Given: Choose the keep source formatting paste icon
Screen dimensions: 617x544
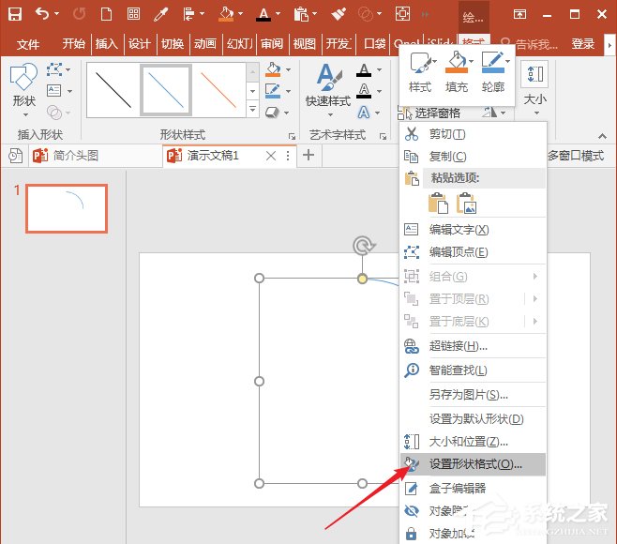Looking at the screenshot, I should coord(438,203).
